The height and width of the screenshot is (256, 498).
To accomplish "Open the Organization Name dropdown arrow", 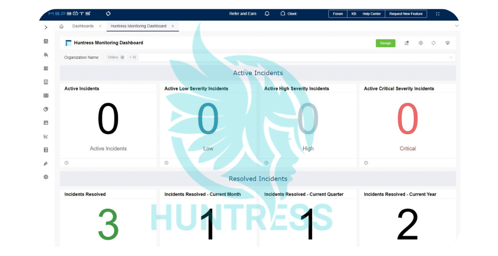I will [451, 57].
